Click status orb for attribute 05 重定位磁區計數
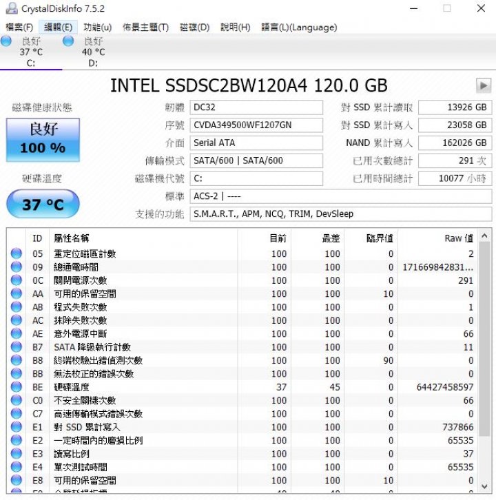Image resolution: width=496 pixels, height=500 pixels. [x=16, y=254]
